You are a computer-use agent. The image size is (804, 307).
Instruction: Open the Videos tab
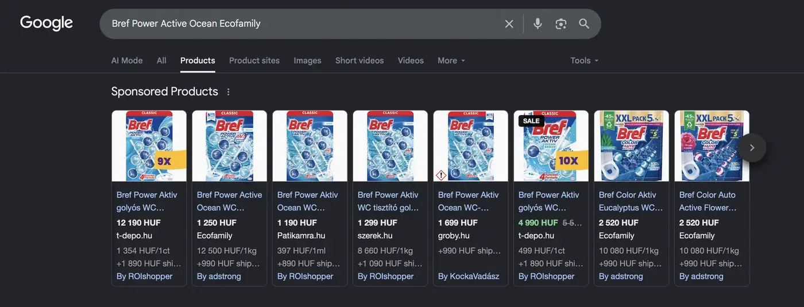click(x=411, y=60)
